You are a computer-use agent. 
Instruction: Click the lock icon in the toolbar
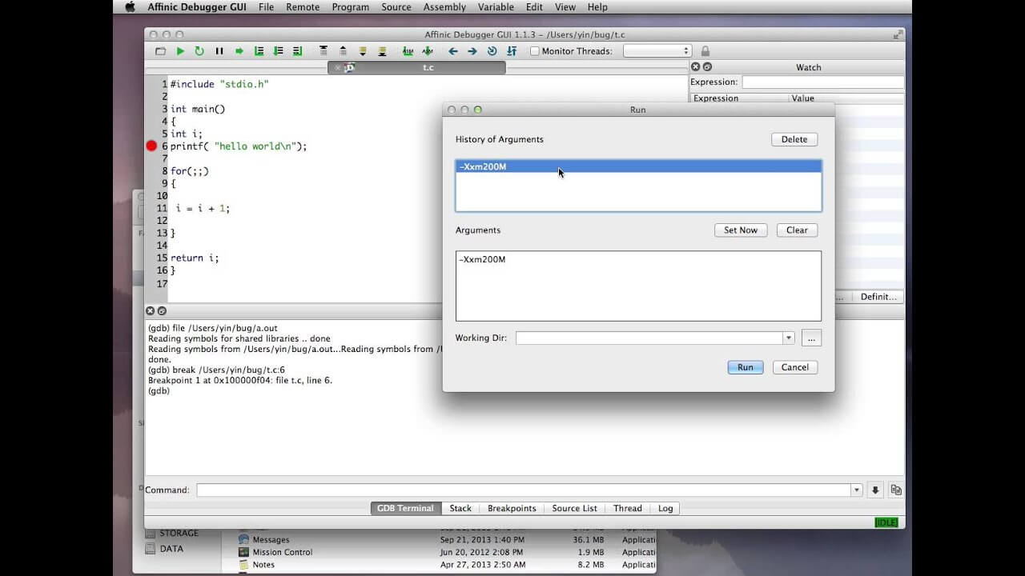(x=704, y=50)
